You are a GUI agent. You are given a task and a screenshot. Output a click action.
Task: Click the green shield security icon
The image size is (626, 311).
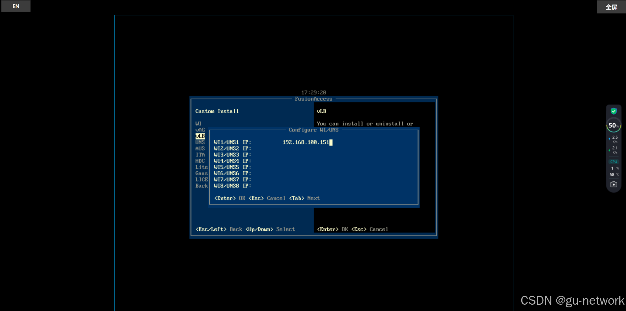click(614, 111)
